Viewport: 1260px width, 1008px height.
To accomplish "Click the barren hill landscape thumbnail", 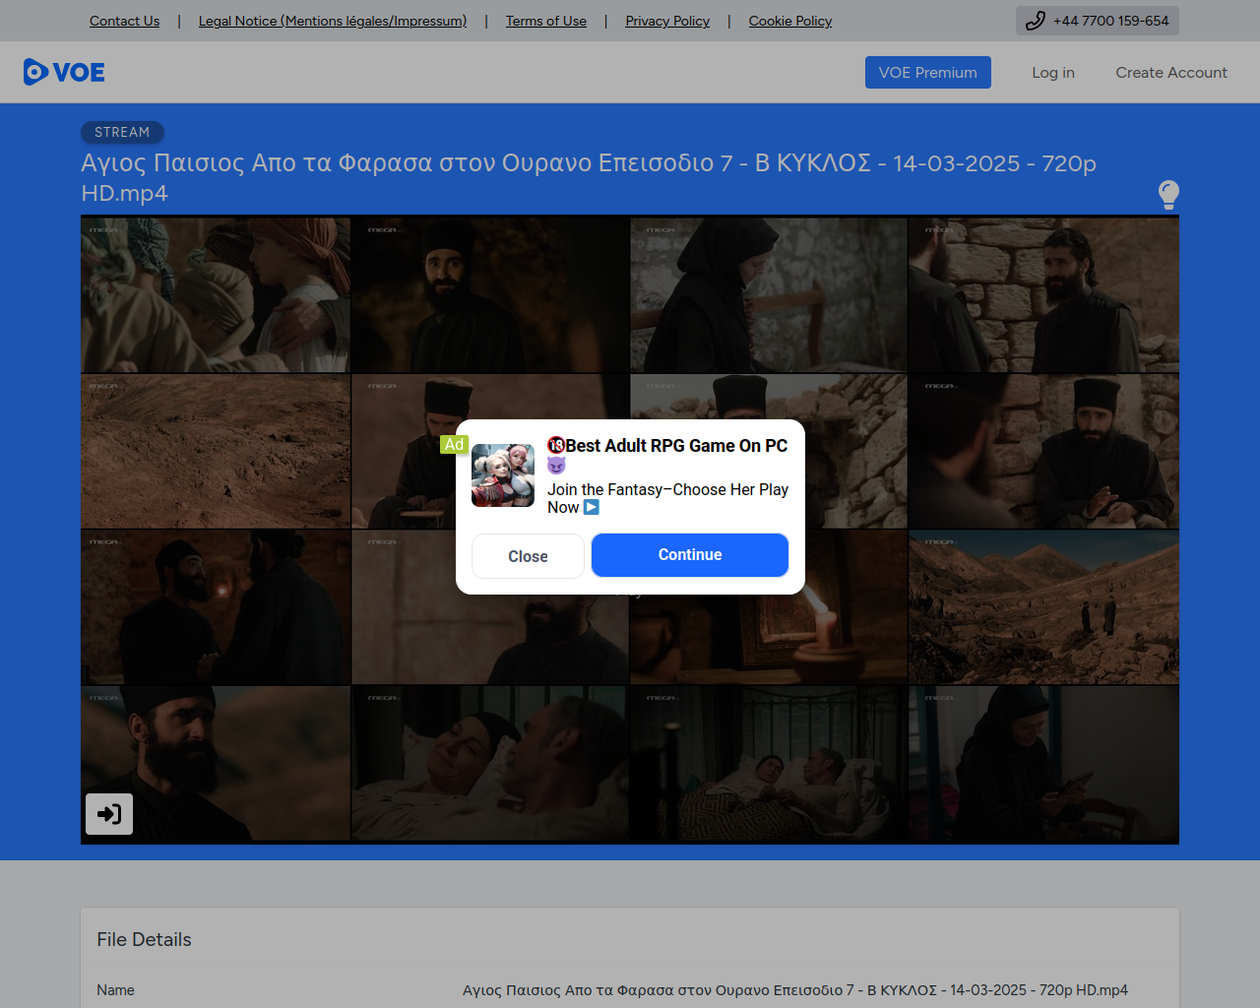I will pyautogui.click(x=216, y=452).
